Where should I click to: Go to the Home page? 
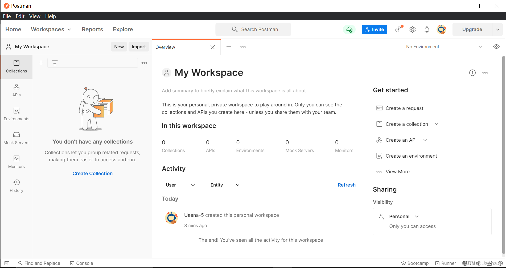coord(13,29)
